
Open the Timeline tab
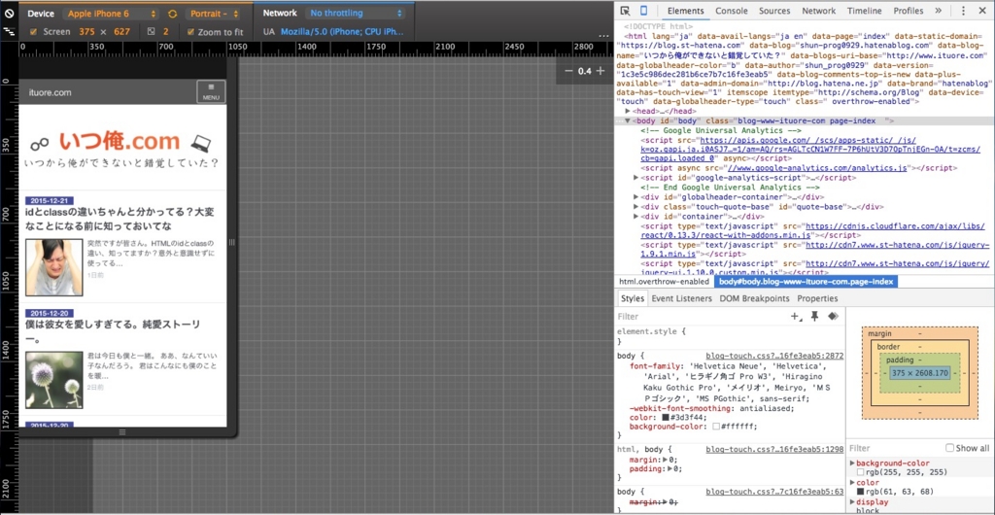pos(864,11)
